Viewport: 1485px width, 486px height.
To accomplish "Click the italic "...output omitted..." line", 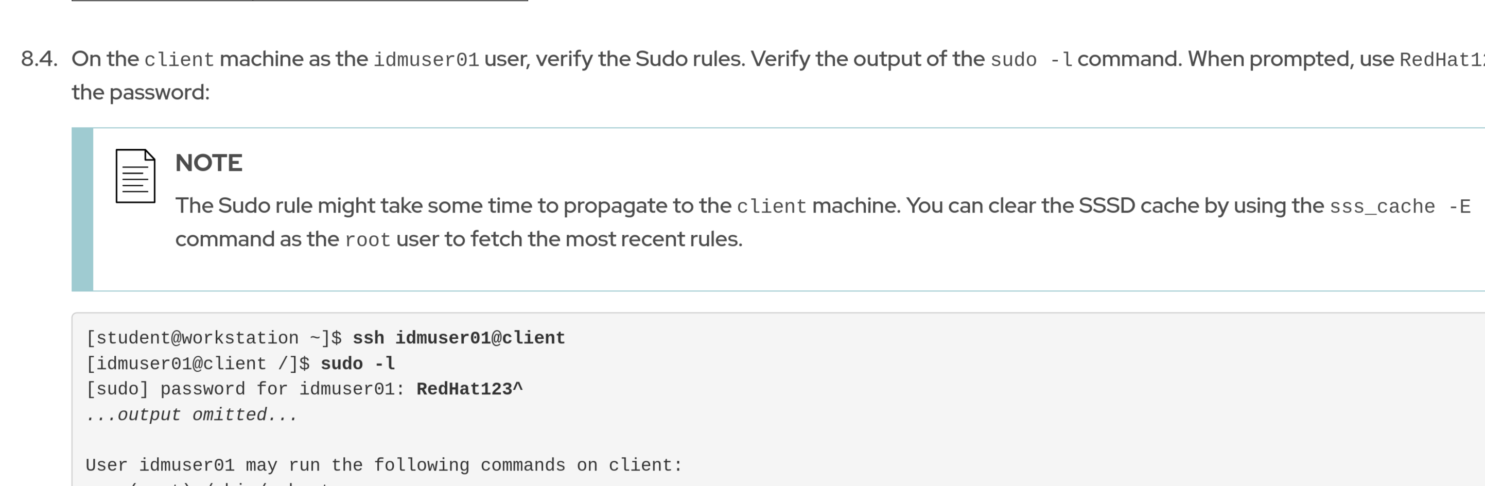I will 191,415.
